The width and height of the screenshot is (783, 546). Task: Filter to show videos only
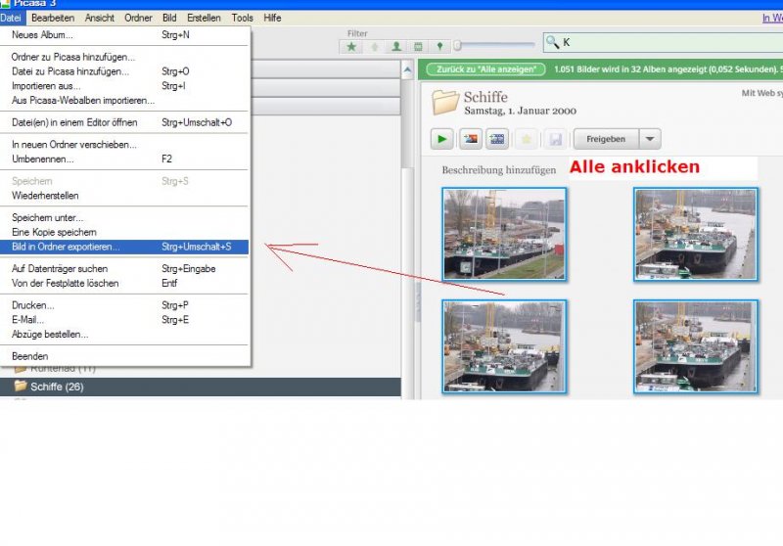(x=418, y=46)
